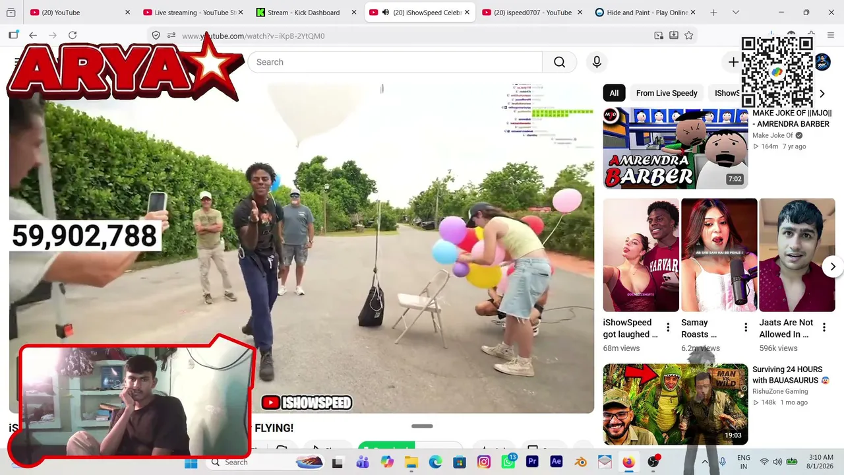Open MAKE JOKE OF AMRENDRA BARBER title
The width and height of the screenshot is (844, 475).
[x=792, y=119]
